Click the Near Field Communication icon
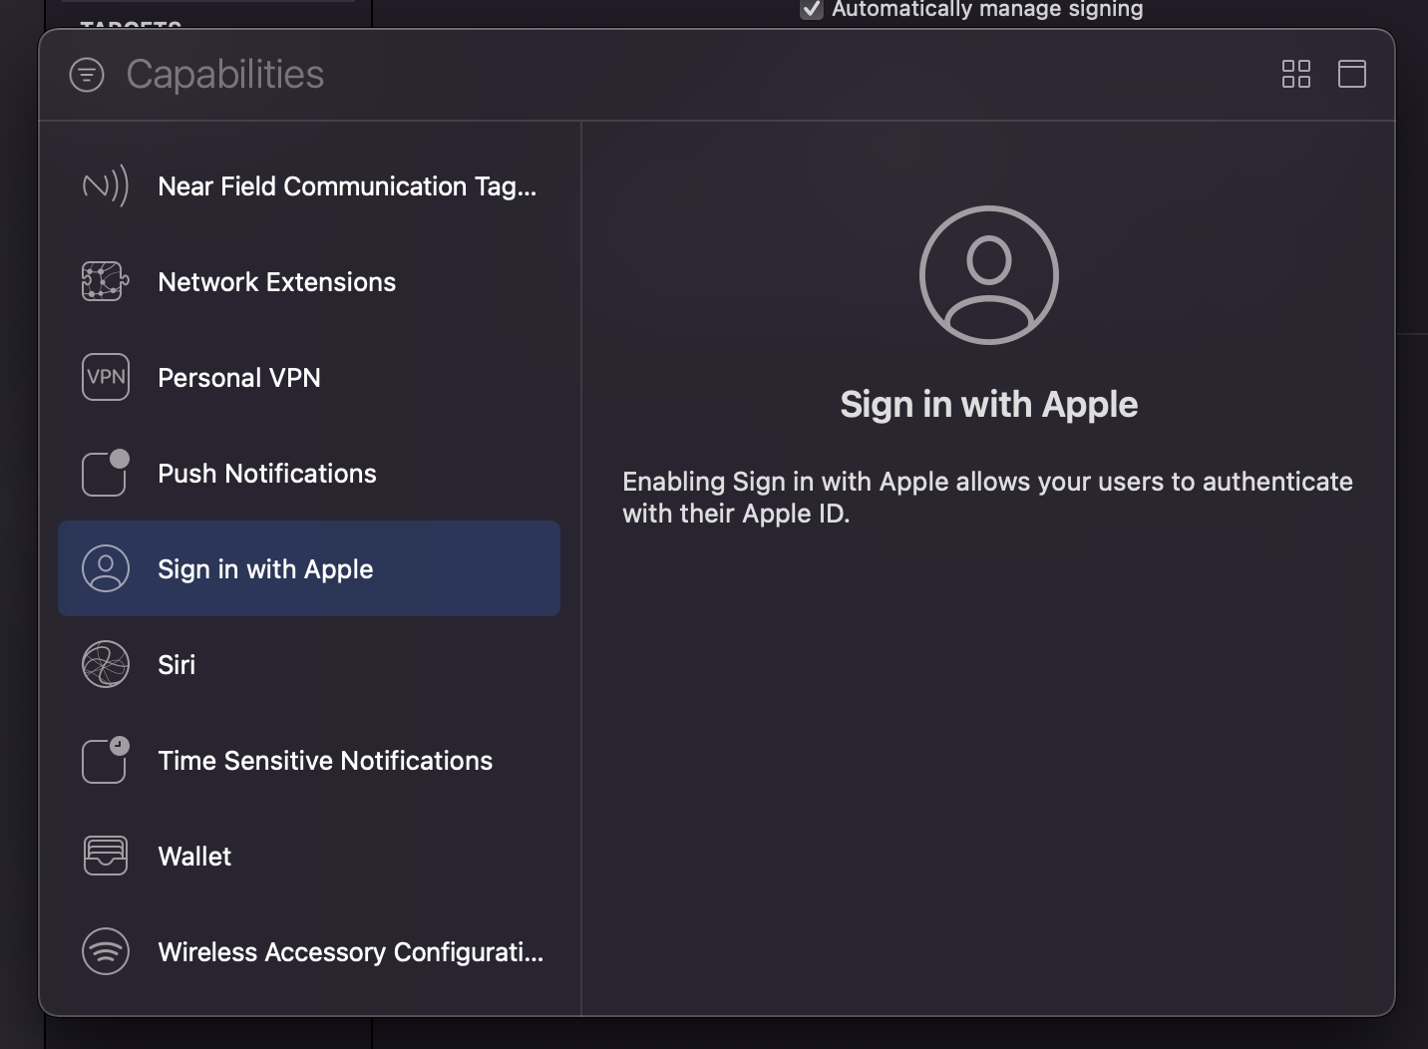Image resolution: width=1428 pixels, height=1049 pixels. 105,186
